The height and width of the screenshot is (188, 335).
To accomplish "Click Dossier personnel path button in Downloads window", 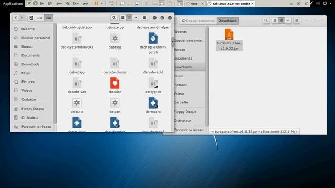I will pos(198,21).
